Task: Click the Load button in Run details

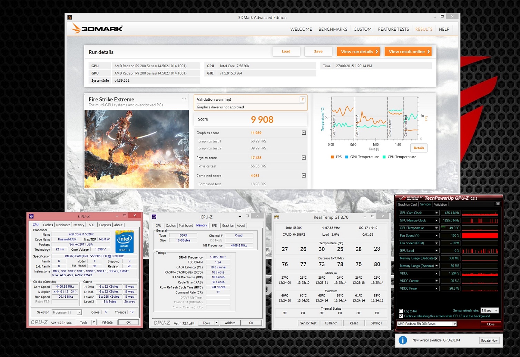Action: point(286,51)
